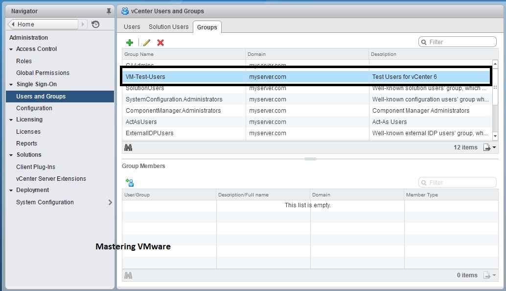Open Group Members export dropdown arrow

click(494, 275)
